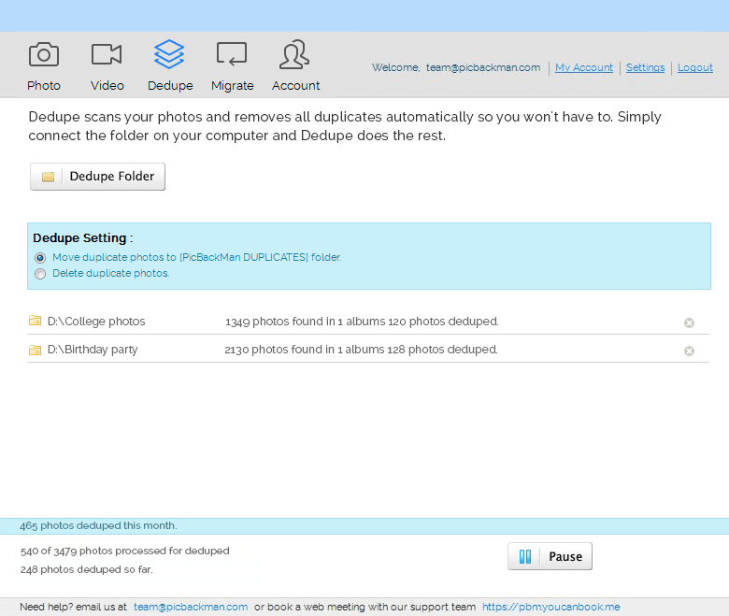Click folder icon beside D:\Birthday party
Screen dimensions: 729x616
click(36, 350)
